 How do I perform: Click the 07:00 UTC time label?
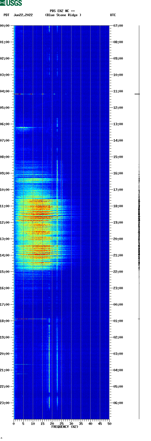pos(118,26)
